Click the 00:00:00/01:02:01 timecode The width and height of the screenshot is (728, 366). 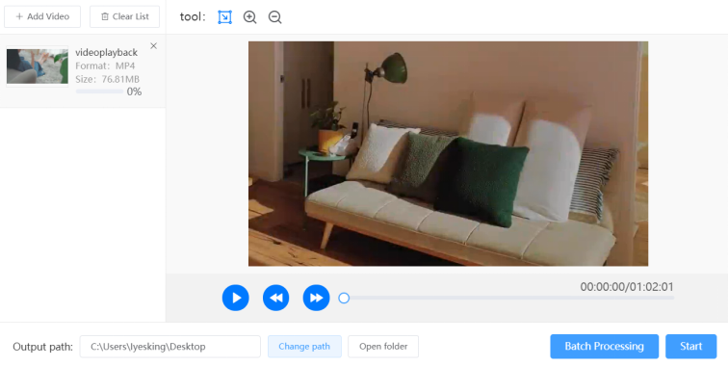coord(627,287)
